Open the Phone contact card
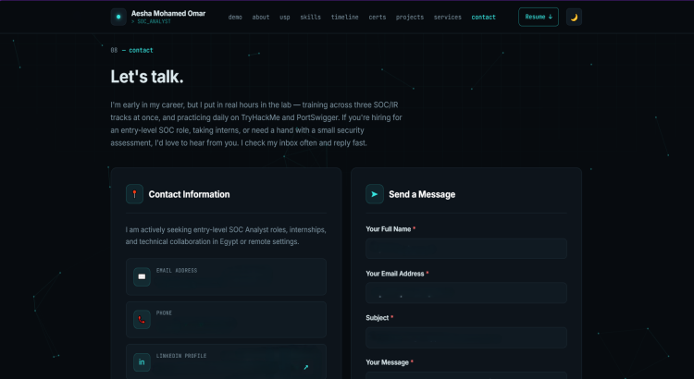This screenshot has width=694, height=379. point(226,319)
